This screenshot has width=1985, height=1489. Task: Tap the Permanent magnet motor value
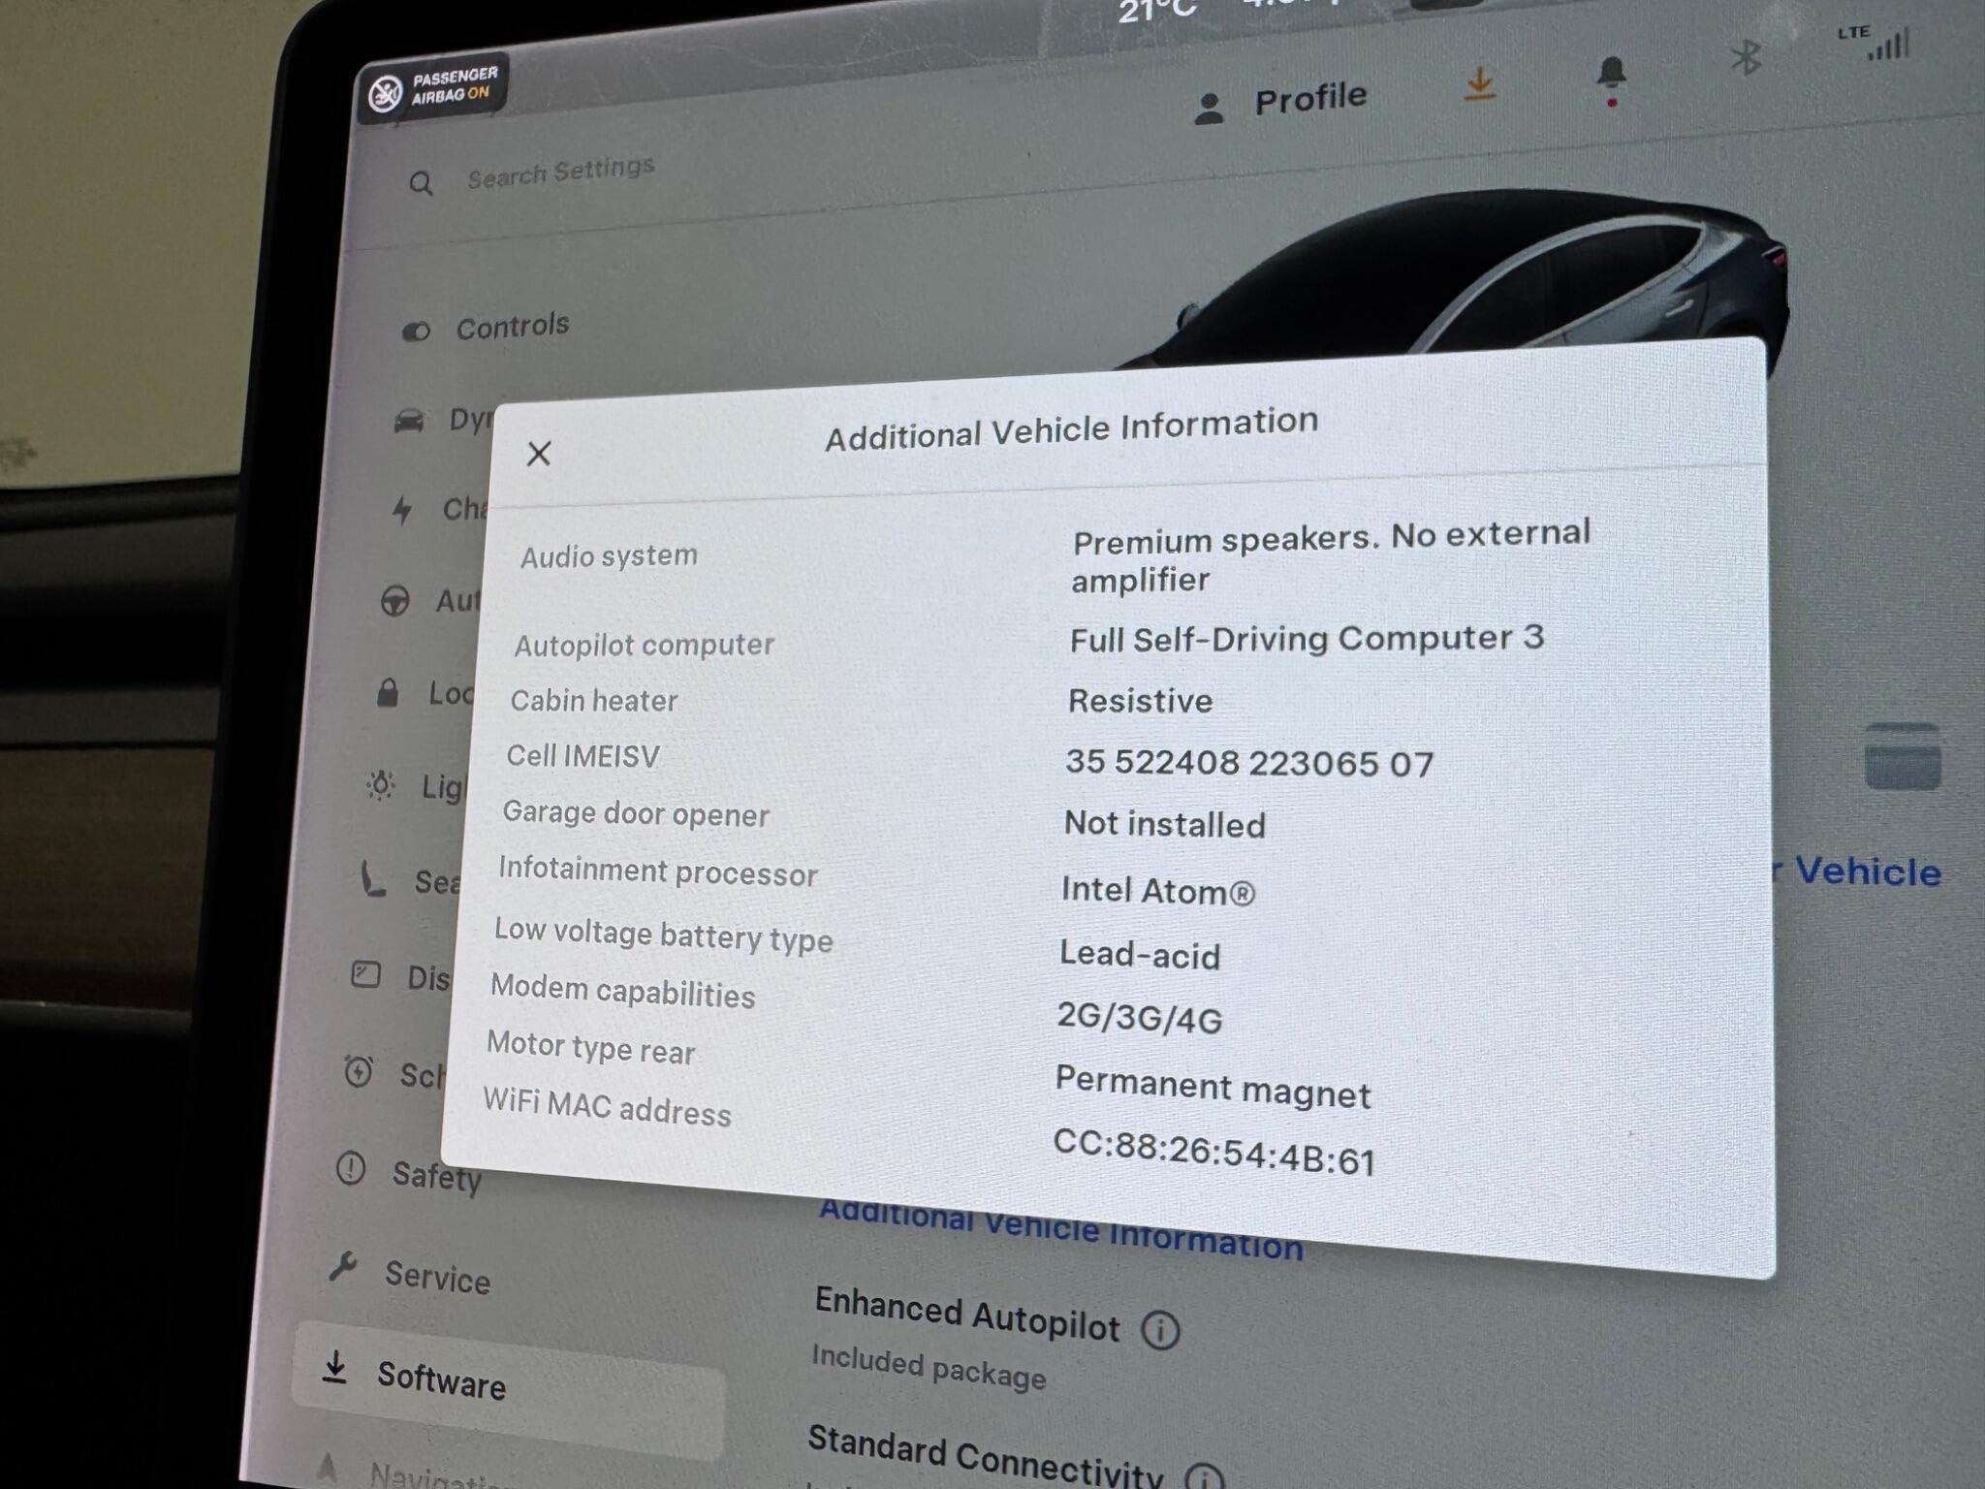click(1213, 1086)
